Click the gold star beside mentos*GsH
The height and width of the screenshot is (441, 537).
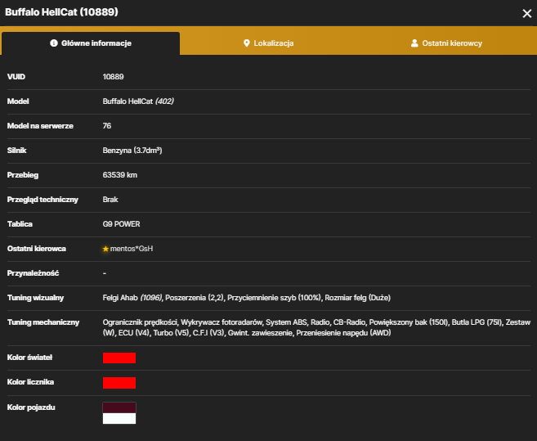point(105,249)
